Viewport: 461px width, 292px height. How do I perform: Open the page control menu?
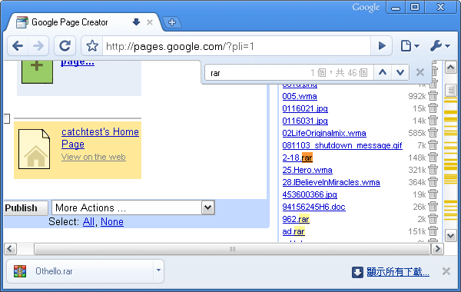click(410, 46)
